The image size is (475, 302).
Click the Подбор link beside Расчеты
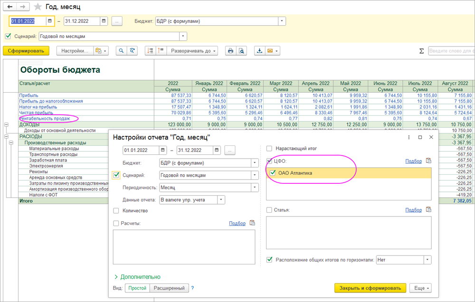(x=237, y=223)
